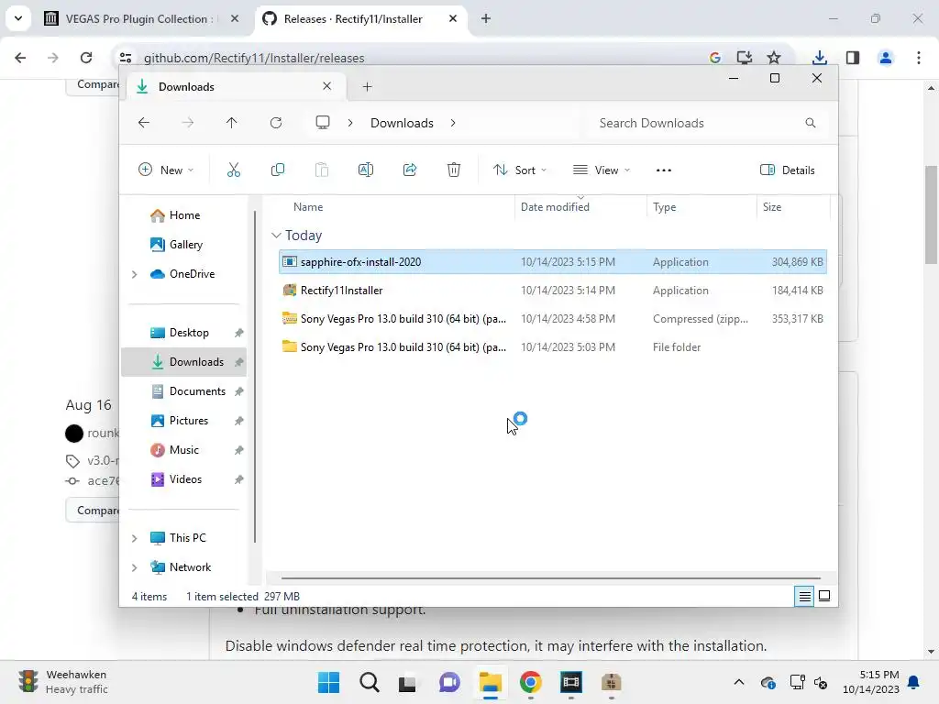Go up one folder level in Explorer

pos(232,123)
